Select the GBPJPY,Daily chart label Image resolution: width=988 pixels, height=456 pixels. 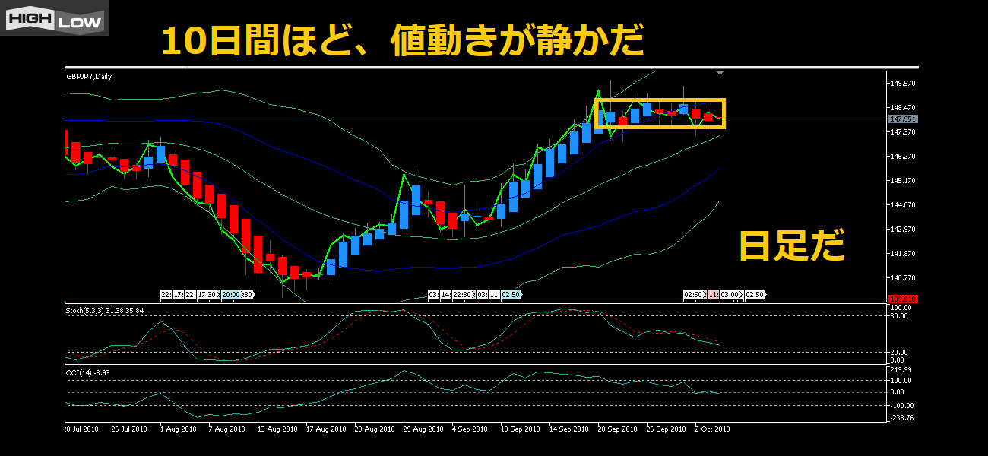(89, 76)
